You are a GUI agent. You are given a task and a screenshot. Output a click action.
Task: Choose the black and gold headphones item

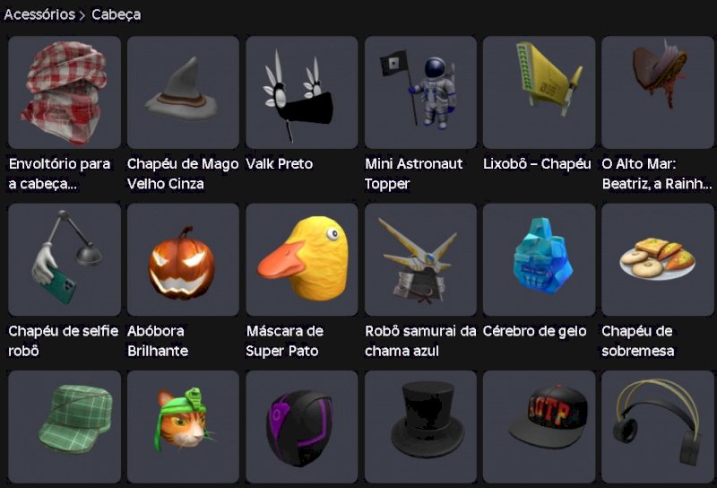coord(658,427)
